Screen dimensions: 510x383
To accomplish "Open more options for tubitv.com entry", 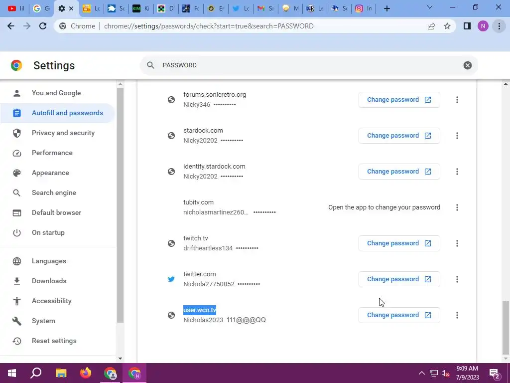I will tap(457, 207).
